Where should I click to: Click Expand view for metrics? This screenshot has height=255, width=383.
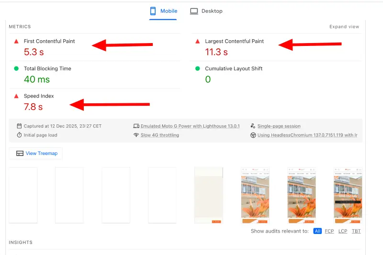coord(344,27)
